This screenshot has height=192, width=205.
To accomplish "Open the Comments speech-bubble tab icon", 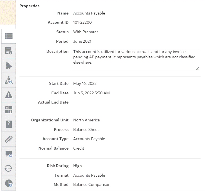I will pyautogui.click(x=9, y=154).
